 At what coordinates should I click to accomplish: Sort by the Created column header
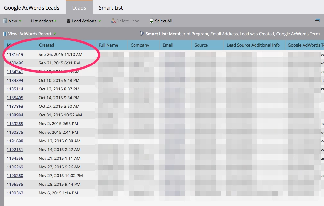pos(66,45)
